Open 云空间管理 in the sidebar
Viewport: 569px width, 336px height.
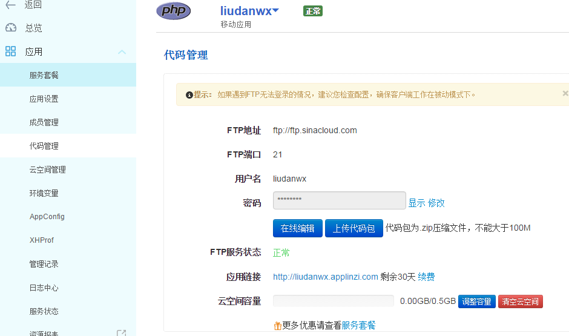click(68, 170)
